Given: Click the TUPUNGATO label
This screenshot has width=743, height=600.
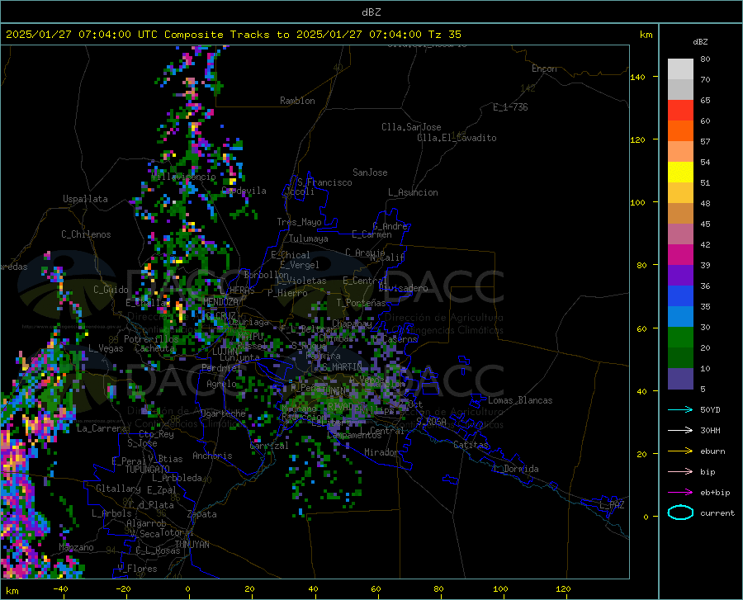Looking at the screenshot, I should pyautogui.click(x=148, y=470).
